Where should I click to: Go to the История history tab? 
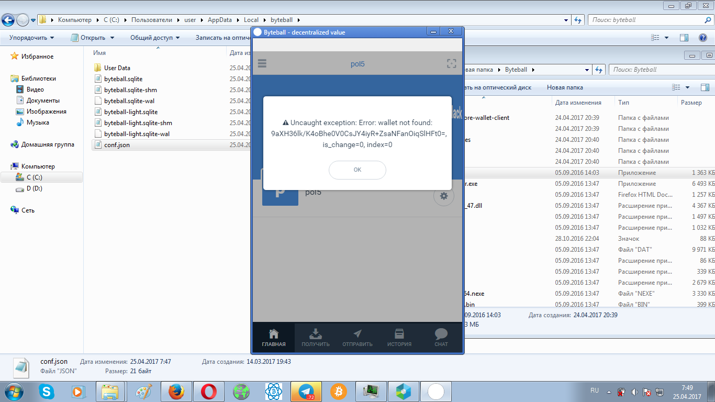point(399,338)
